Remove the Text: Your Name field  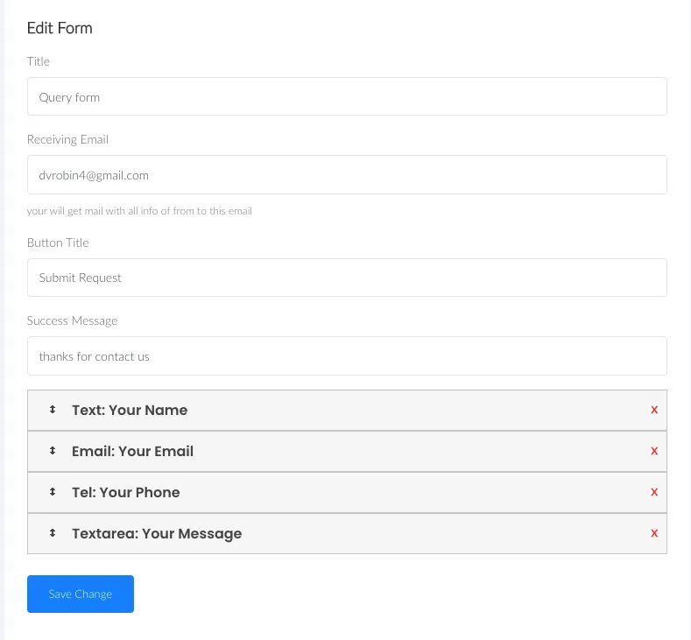(x=654, y=410)
